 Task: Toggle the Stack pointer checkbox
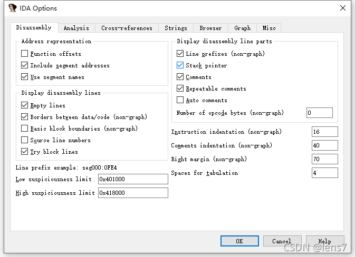coord(180,65)
